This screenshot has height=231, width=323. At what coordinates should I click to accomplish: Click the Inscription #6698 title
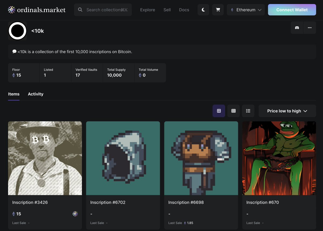[186, 202]
